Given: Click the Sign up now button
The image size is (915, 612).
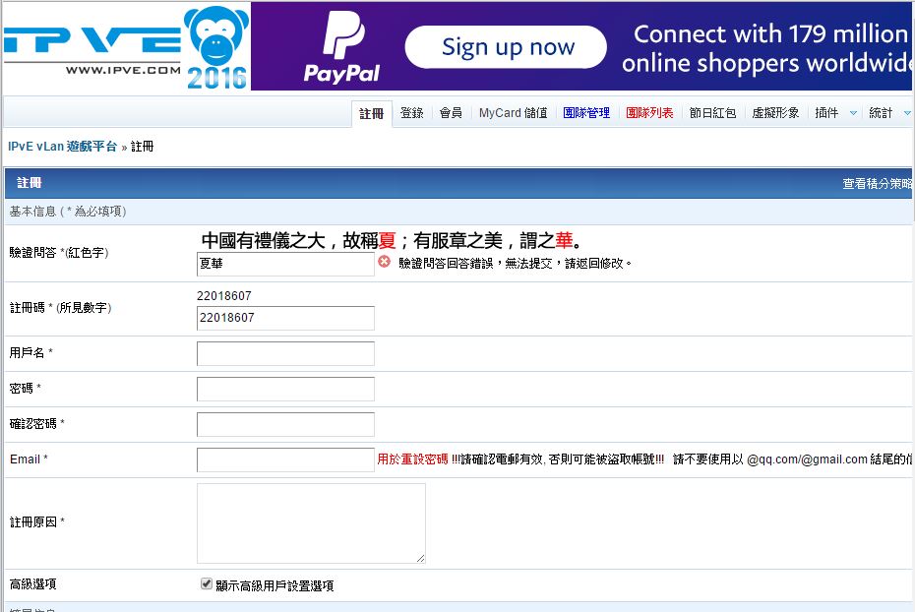Looking at the screenshot, I should pyautogui.click(x=506, y=46).
